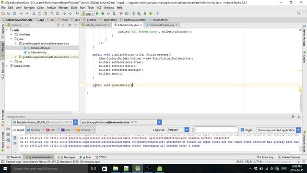Viewport: 307px width, 173px height.
Task: Open the Memory monitor tab
Action: (x=35, y=130)
